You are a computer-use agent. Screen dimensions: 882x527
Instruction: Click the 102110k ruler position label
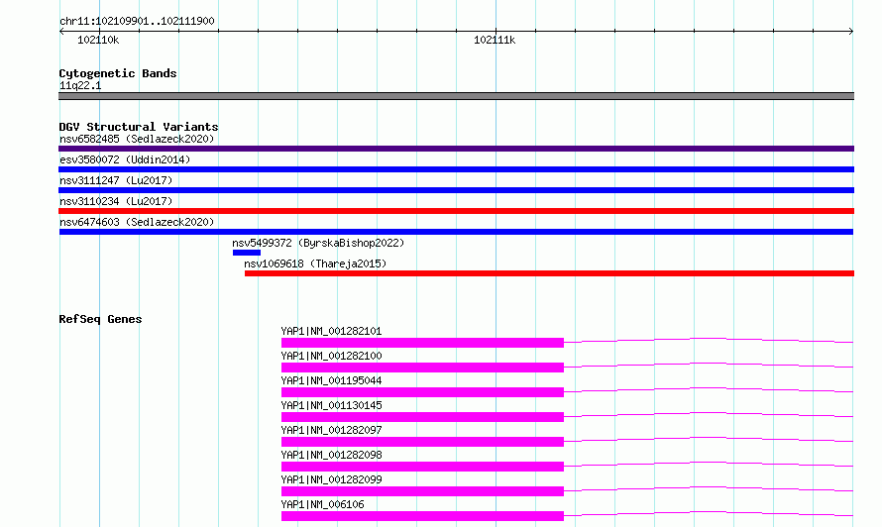coord(98,40)
